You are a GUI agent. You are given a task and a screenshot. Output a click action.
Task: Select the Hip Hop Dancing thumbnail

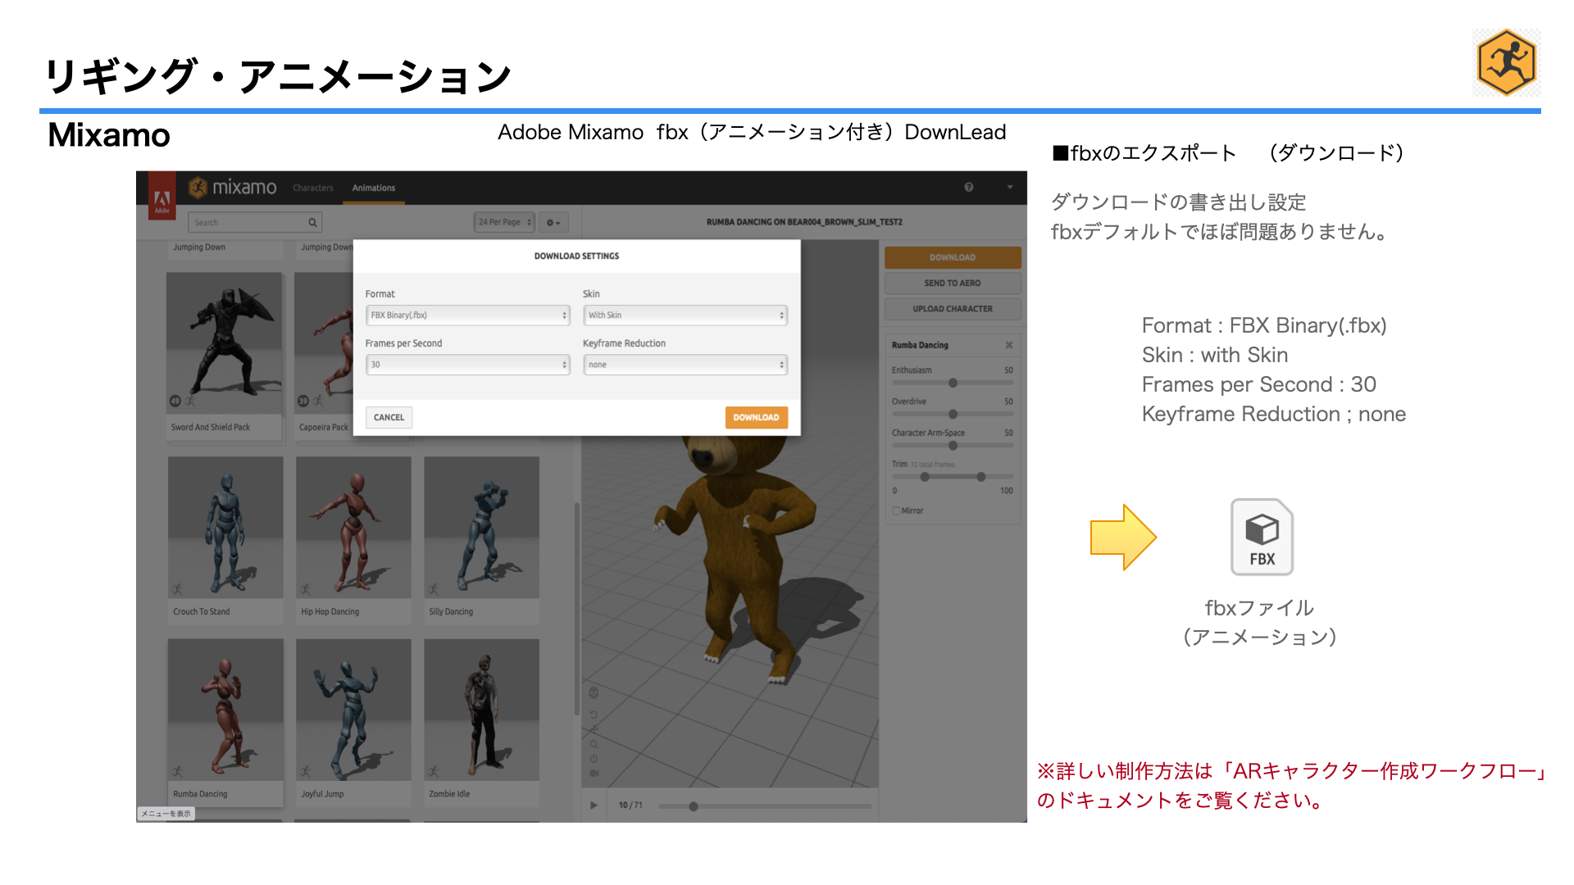353,527
